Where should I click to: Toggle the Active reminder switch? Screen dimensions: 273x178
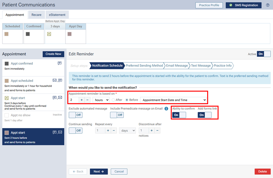(x=264, y=54)
